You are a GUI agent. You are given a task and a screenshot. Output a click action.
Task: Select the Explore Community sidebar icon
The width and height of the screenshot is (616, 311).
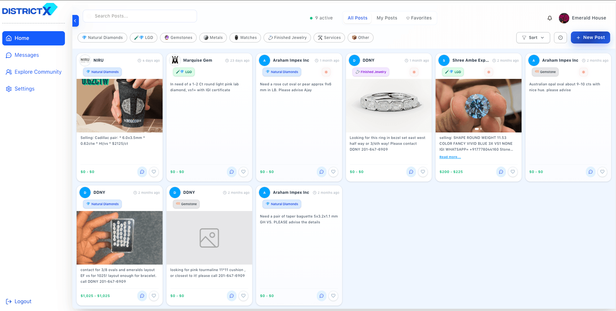9,72
